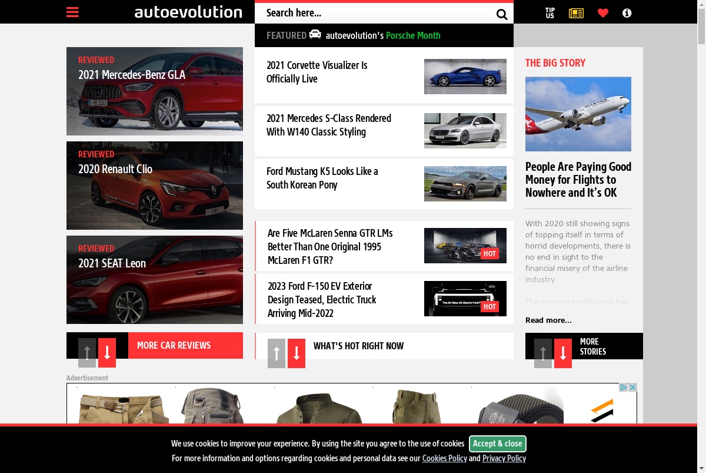This screenshot has height=473, width=706.
Task: Open the 2021 SEAT Leon review
Action: (155, 280)
